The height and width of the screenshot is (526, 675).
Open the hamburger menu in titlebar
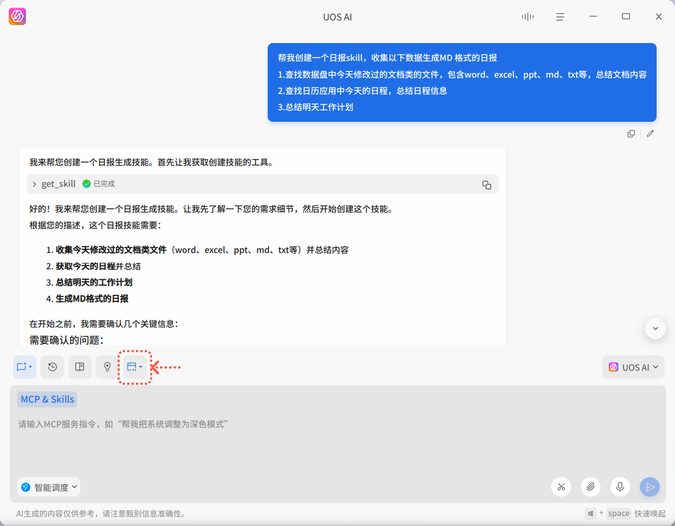point(560,16)
